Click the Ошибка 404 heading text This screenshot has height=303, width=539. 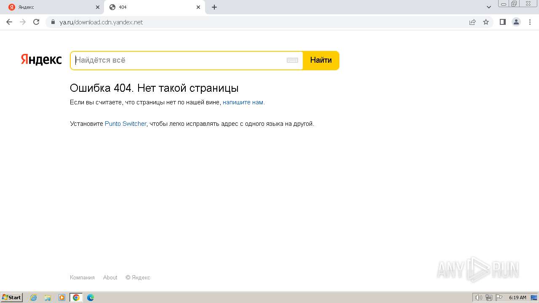point(154,88)
